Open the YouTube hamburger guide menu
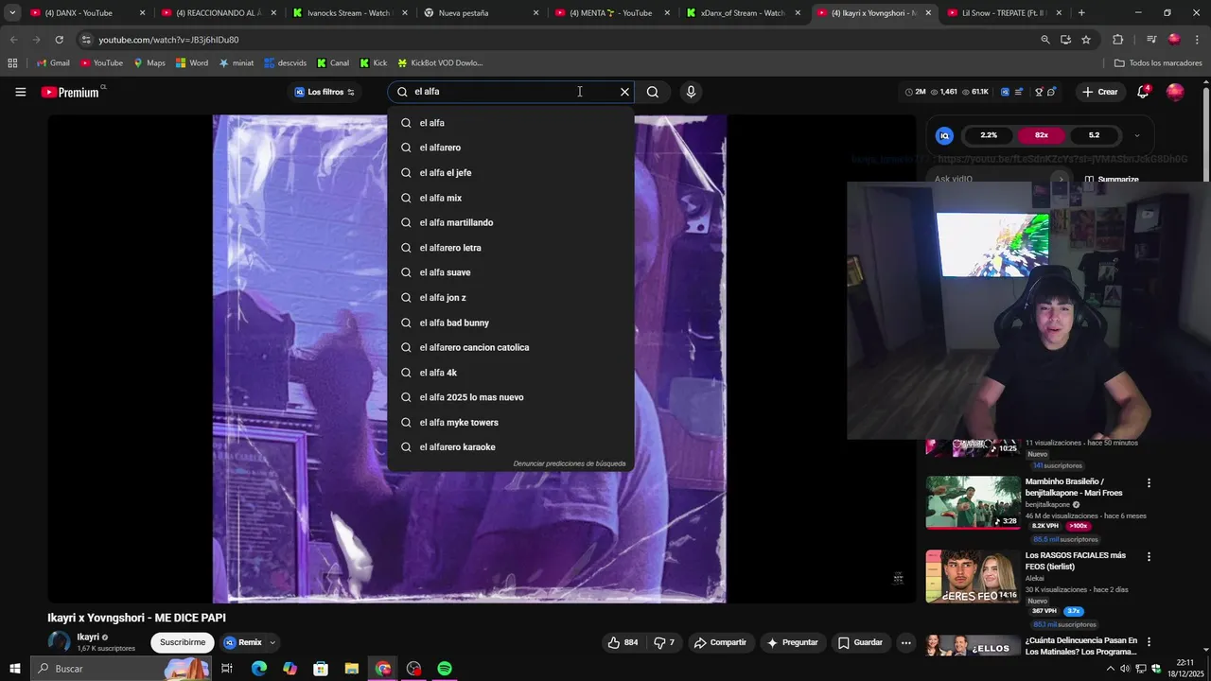 click(x=20, y=92)
